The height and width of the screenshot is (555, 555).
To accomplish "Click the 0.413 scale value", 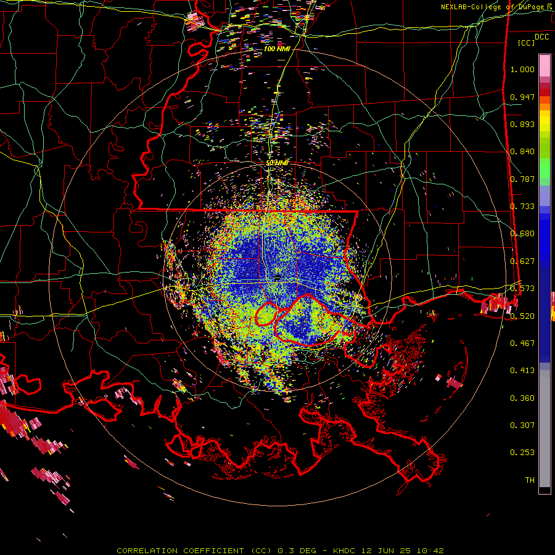I will tap(522, 371).
